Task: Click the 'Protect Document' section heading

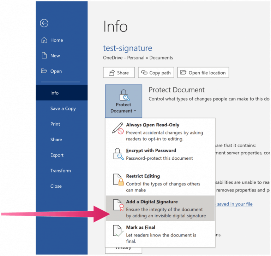Action: 176,90
